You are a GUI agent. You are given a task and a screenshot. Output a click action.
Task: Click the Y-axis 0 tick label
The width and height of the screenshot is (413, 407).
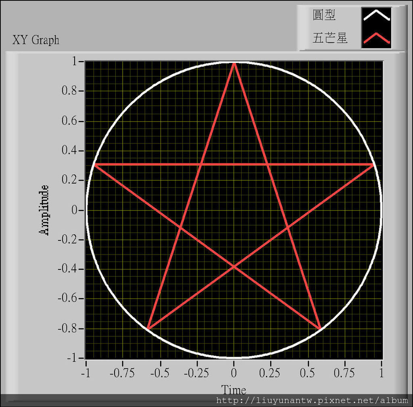(74, 210)
